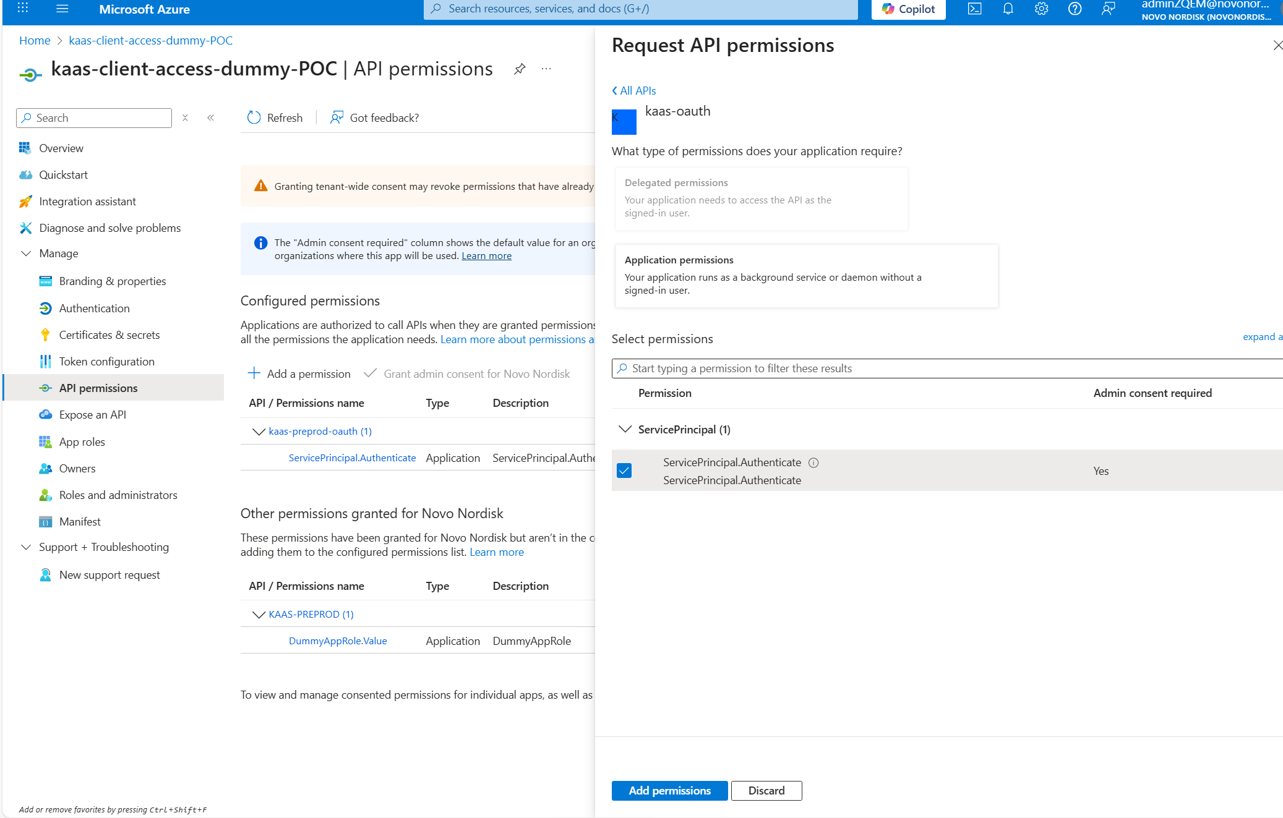Open Expose an API page
Viewport: 1283px width, 818px height.
(92, 415)
